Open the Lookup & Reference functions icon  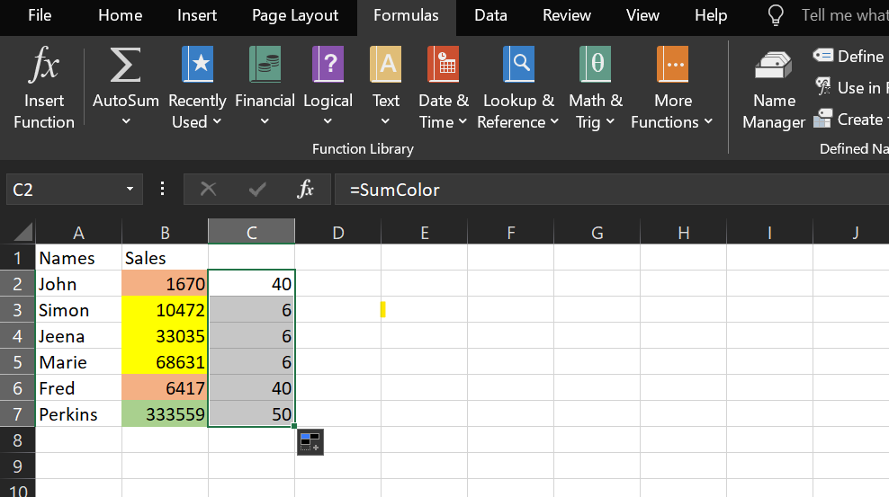pyautogui.click(x=518, y=64)
